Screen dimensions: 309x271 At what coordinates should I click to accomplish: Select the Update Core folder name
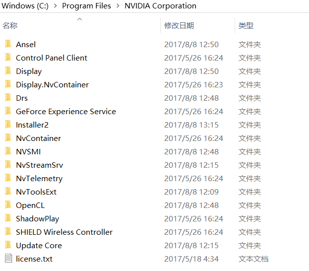39,246
